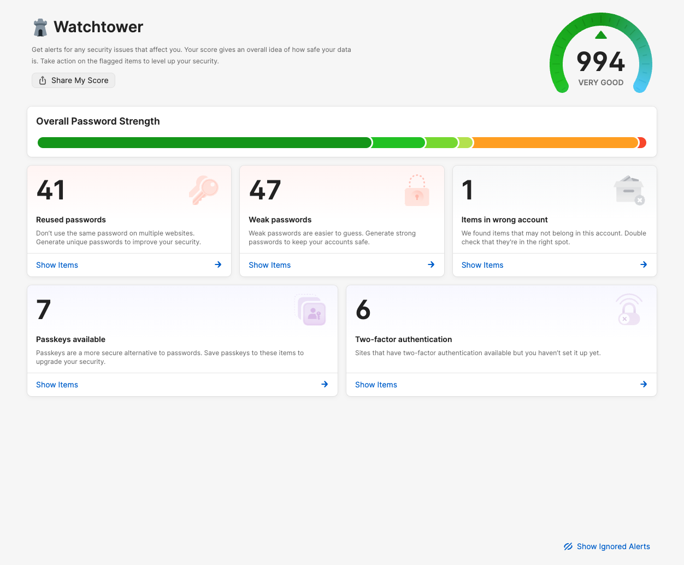
Task: Click the orange segment of password strength bar
Action: pyautogui.click(x=555, y=143)
